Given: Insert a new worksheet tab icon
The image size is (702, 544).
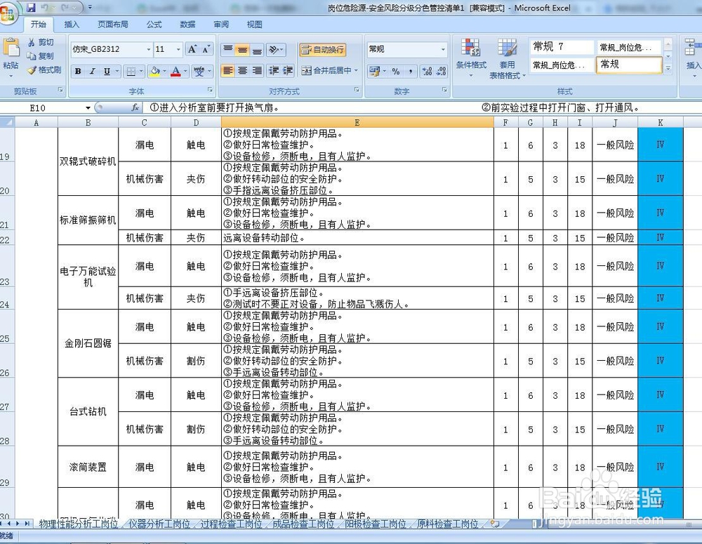Looking at the screenshot, I should [x=495, y=524].
